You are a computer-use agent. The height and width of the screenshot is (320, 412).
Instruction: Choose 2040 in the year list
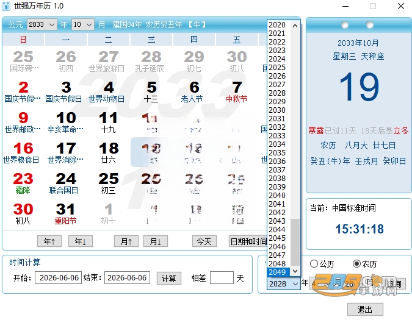(279, 196)
